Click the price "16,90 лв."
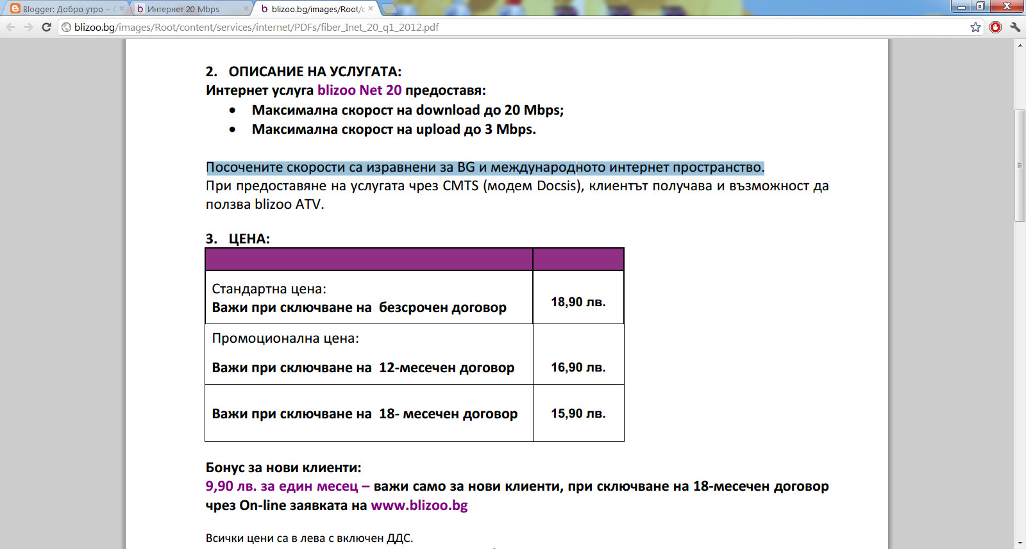The image size is (1026, 549). [x=578, y=368]
